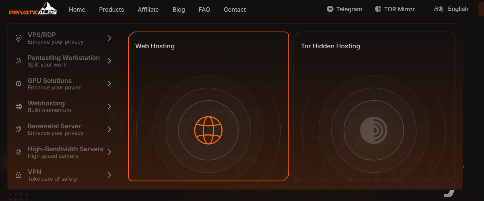
Task: Click the large Tor onion icon
Action: [x=374, y=130]
